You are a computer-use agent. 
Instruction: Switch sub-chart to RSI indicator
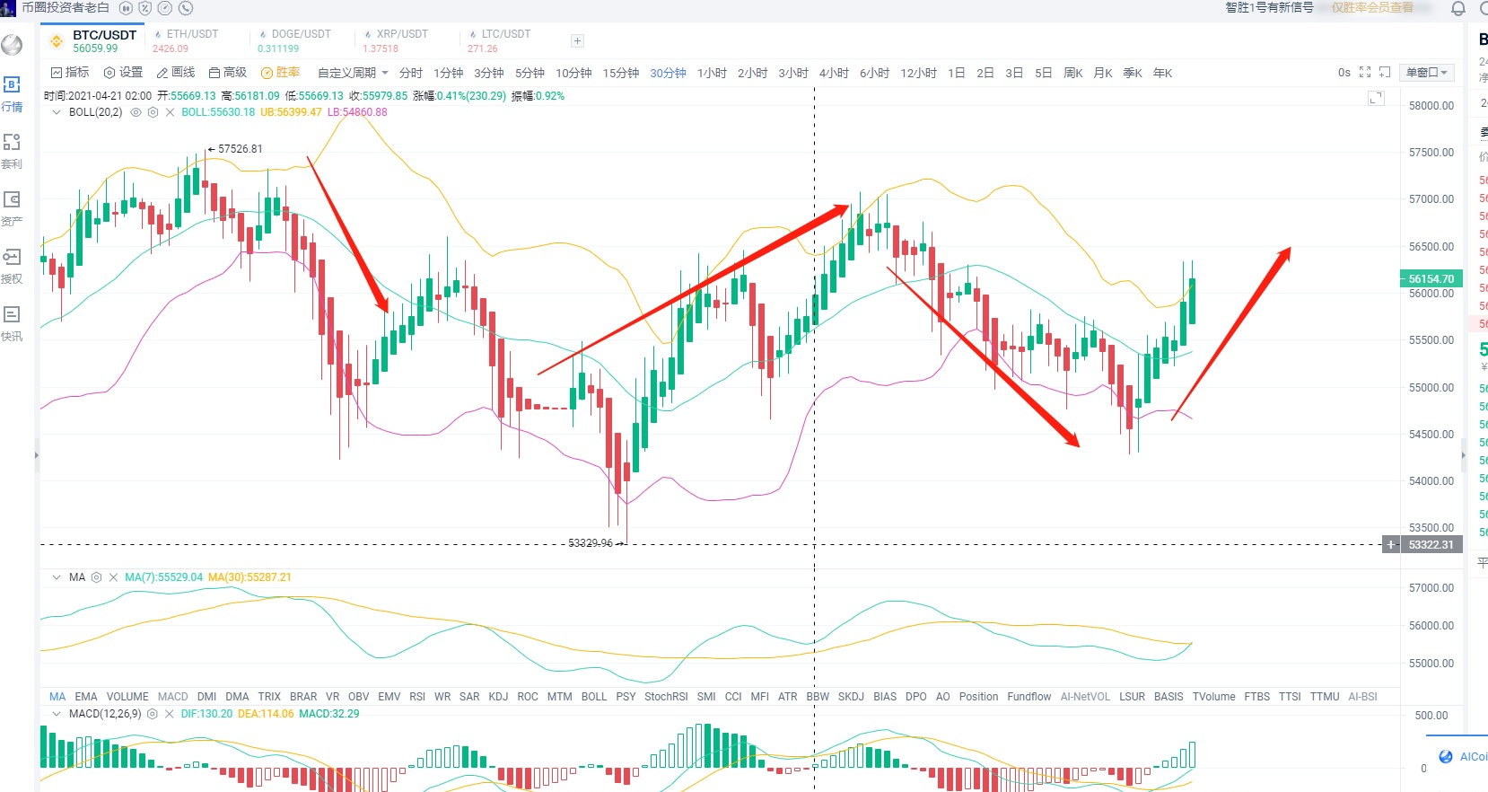click(417, 697)
